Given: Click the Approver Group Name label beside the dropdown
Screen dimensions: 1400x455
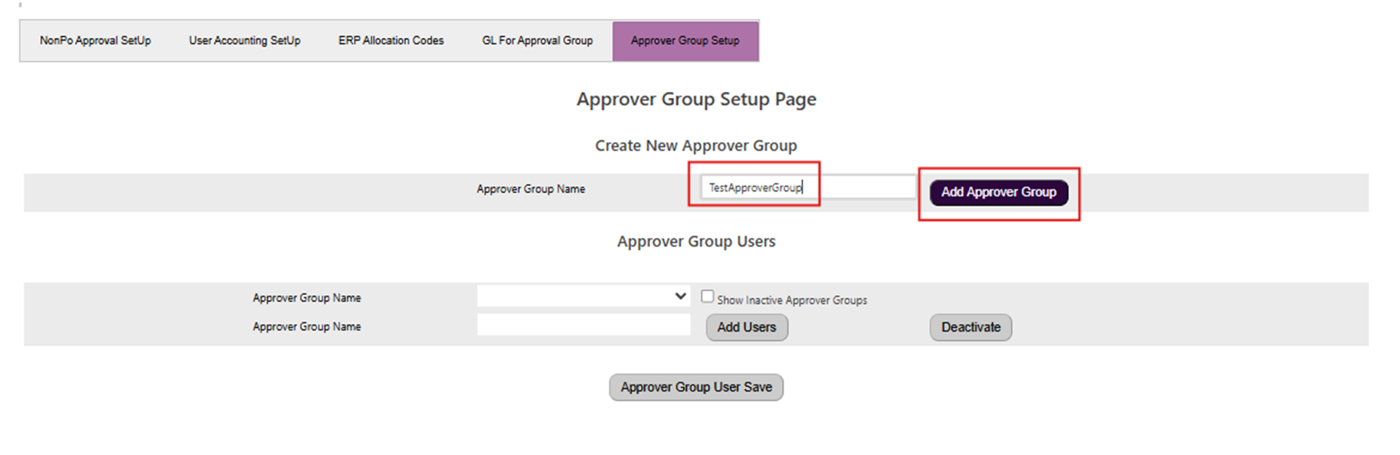Looking at the screenshot, I should [x=306, y=298].
